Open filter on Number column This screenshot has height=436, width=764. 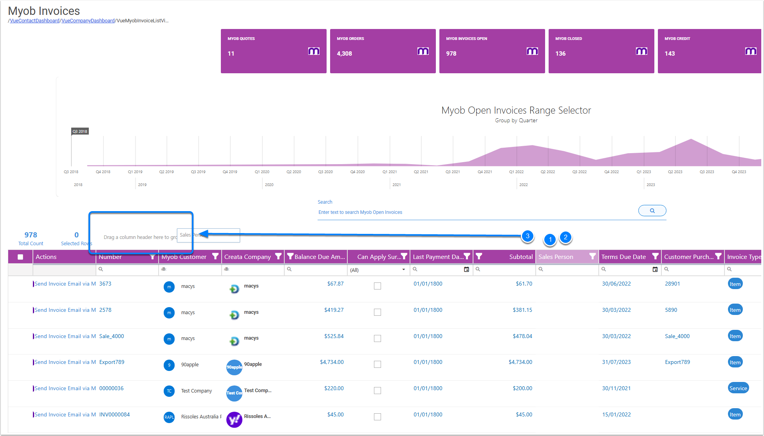153,257
